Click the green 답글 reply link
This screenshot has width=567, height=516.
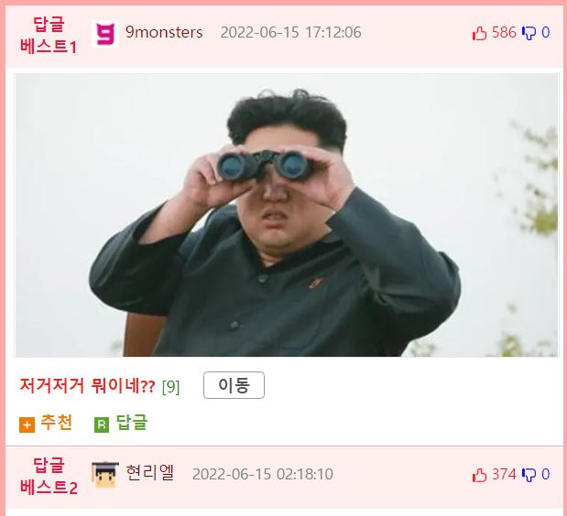coord(132,422)
